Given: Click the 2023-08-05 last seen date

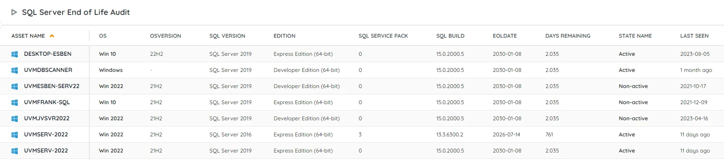Looking at the screenshot, I should pos(695,54).
